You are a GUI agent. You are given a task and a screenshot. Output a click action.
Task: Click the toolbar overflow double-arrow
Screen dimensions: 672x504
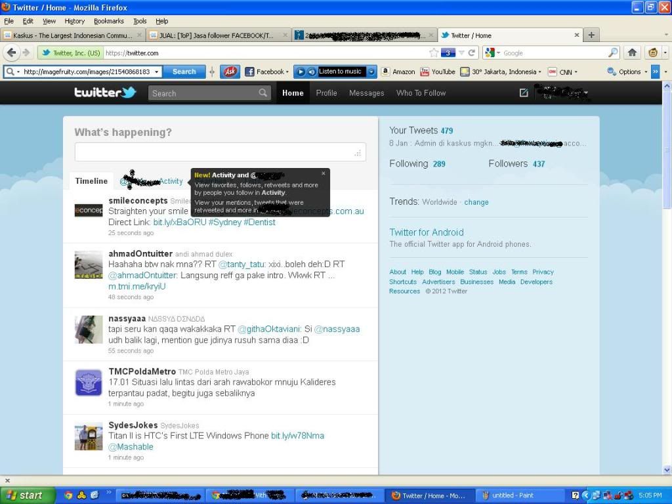tap(655, 72)
